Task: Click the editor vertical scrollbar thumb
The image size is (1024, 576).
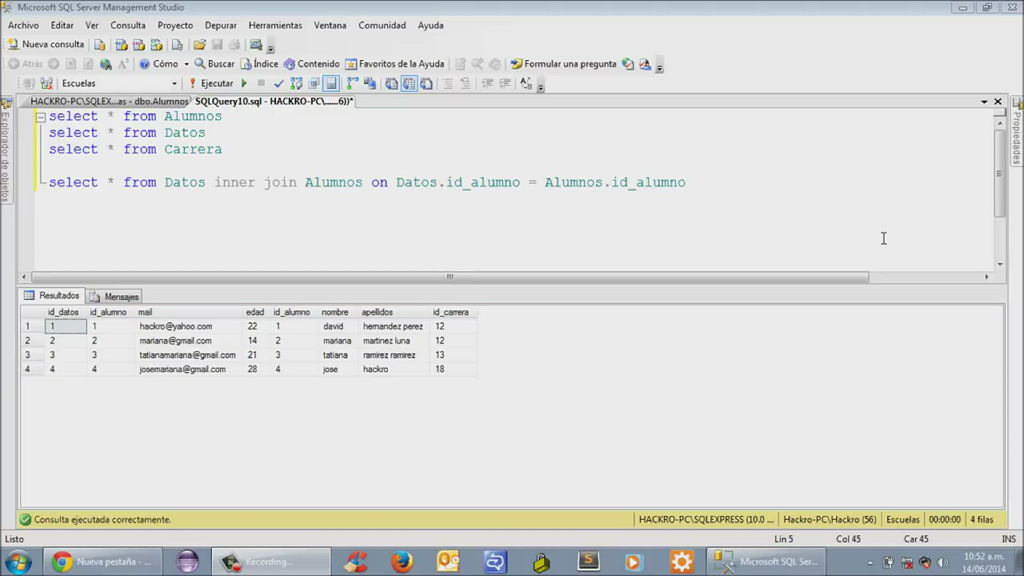Action: pos(999,173)
